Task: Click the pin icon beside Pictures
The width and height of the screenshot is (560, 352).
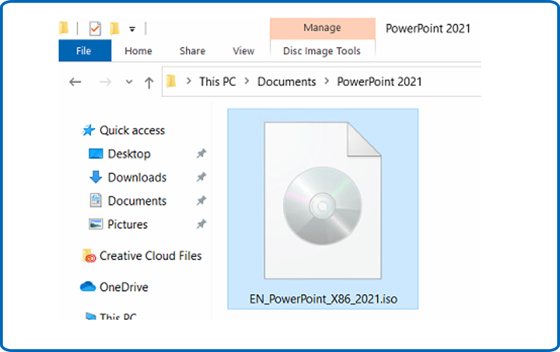Action: [201, 224]
